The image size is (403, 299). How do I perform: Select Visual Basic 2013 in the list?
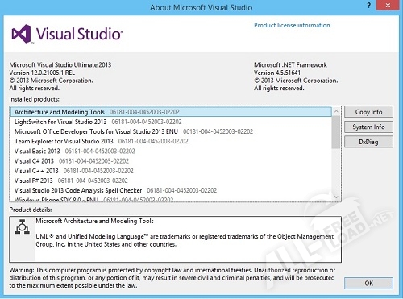(x=171, y=151)
